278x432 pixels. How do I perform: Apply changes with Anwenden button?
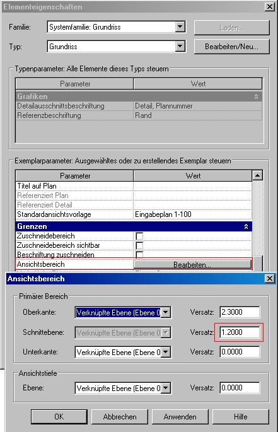point(180,417)
